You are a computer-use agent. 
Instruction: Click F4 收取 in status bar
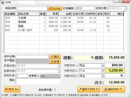tap(38, 95)
